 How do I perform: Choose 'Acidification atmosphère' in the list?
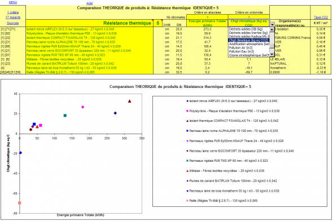[249, 44]
